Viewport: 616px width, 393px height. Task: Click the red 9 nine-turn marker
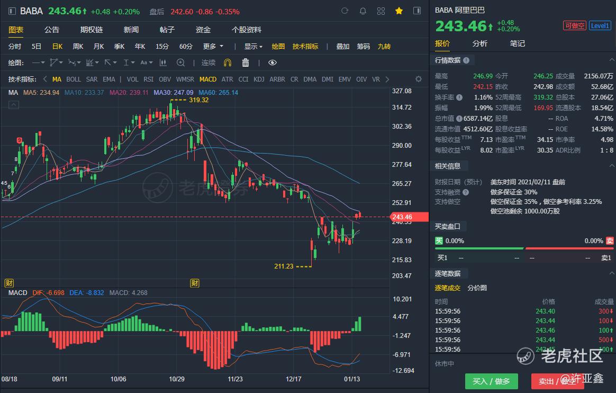tap(20, 140)
